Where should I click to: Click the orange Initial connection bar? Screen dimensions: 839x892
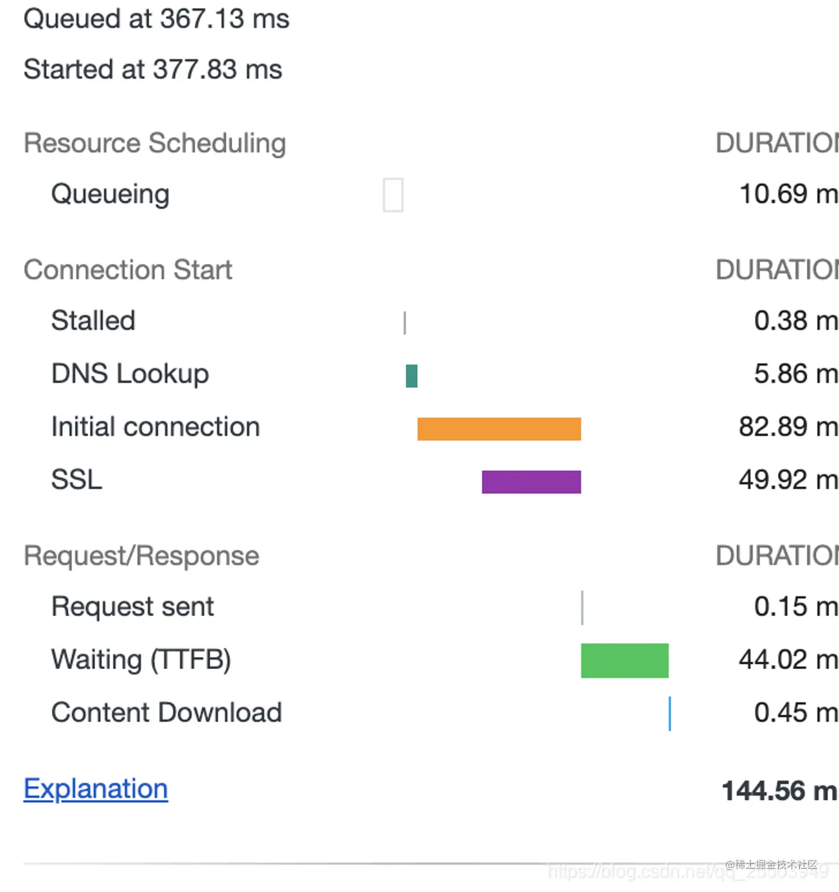[499, 429]
